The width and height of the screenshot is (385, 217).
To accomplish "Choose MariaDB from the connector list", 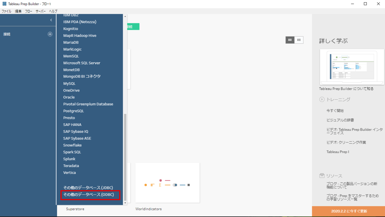I will pos(71,42).
